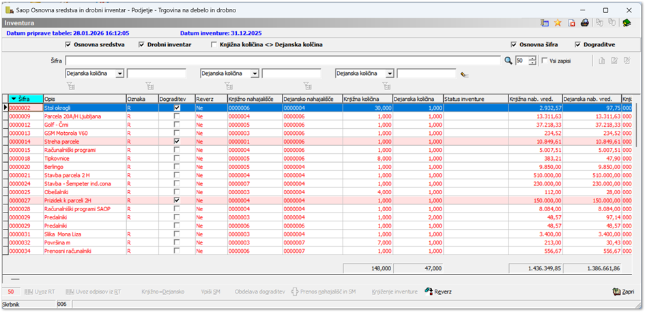Tick the Vsi zapisi checkbox
Viewport: 645px width, 312px height.
pyautogui.click(x=544, y=61)
